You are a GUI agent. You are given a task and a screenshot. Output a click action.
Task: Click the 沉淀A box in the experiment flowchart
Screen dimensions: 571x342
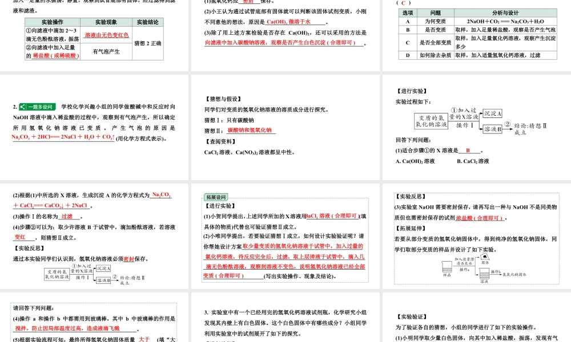coord(492,113)
